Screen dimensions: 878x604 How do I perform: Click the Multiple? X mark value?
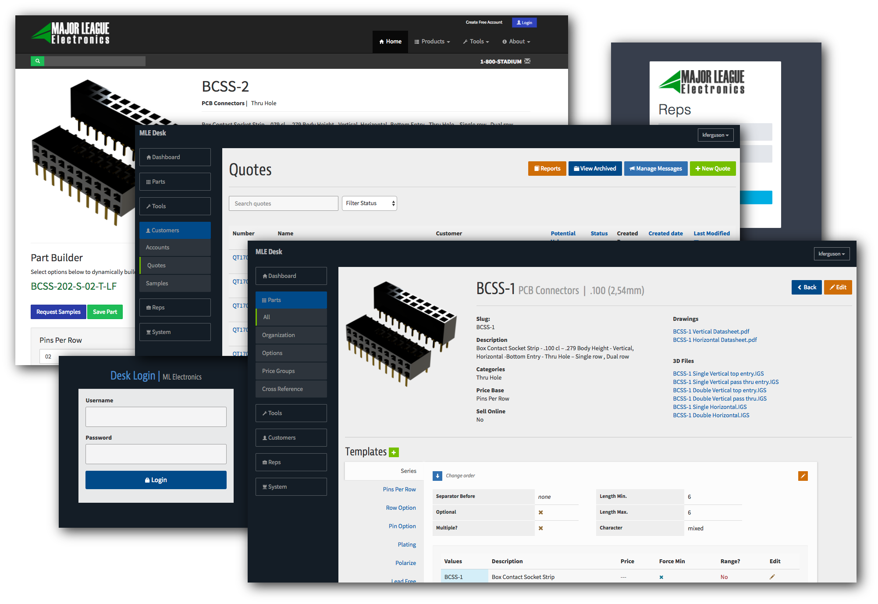541,528
